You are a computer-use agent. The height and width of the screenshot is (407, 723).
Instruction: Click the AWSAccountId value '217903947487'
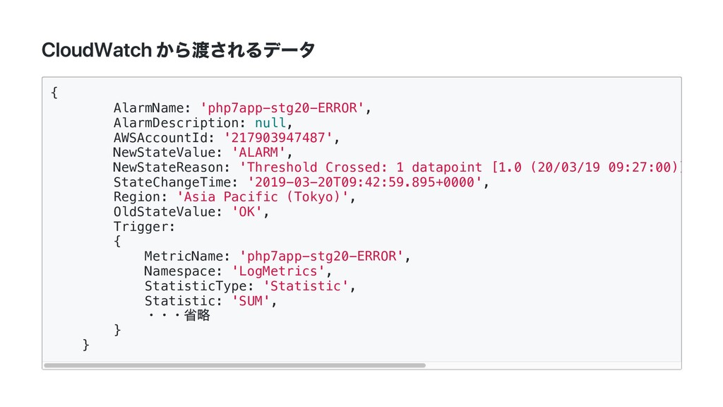[x=278, y=138]
